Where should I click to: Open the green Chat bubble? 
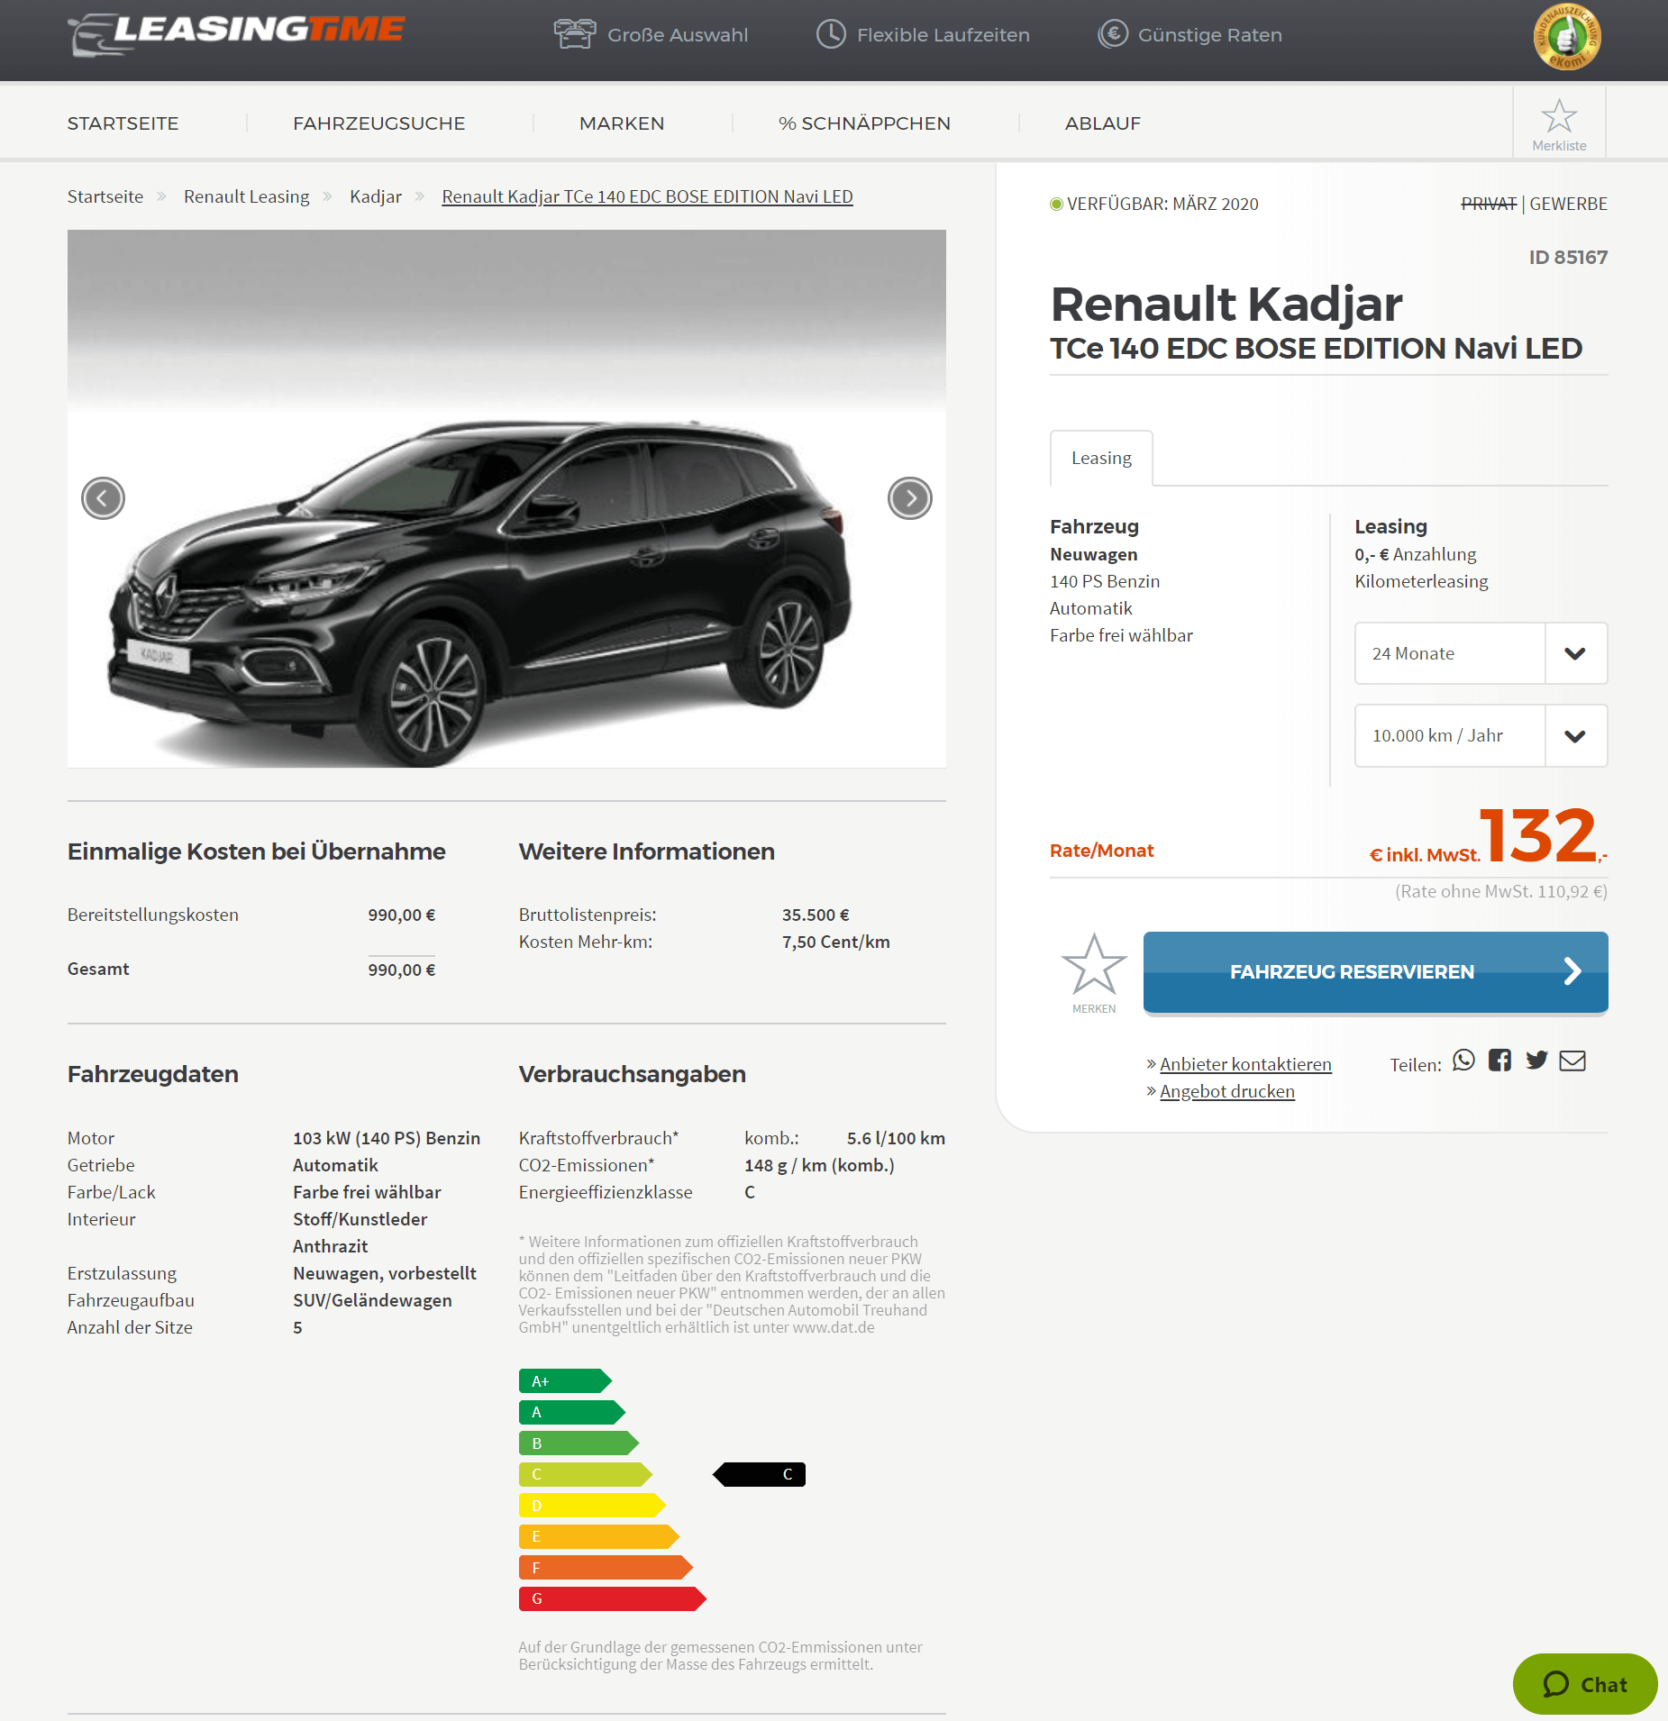pos(1585,1683)
